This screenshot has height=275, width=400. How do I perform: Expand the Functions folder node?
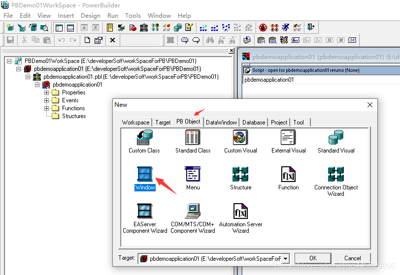(x=46, y=109)
